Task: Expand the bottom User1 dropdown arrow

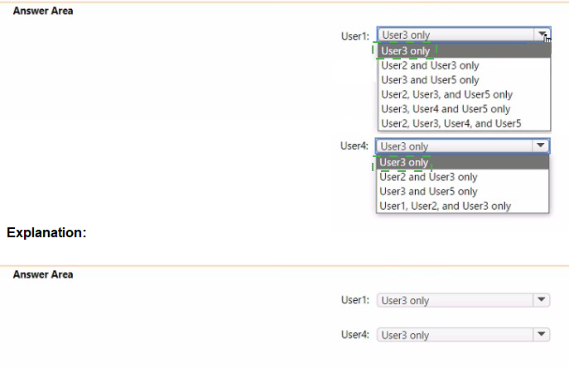Action: point(542,300)
